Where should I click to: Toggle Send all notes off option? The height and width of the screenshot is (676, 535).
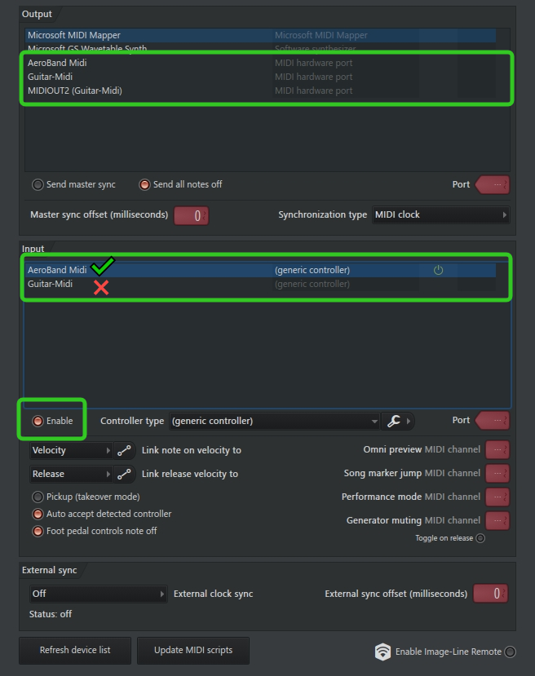pyautogui.click(x=144, y=184)
